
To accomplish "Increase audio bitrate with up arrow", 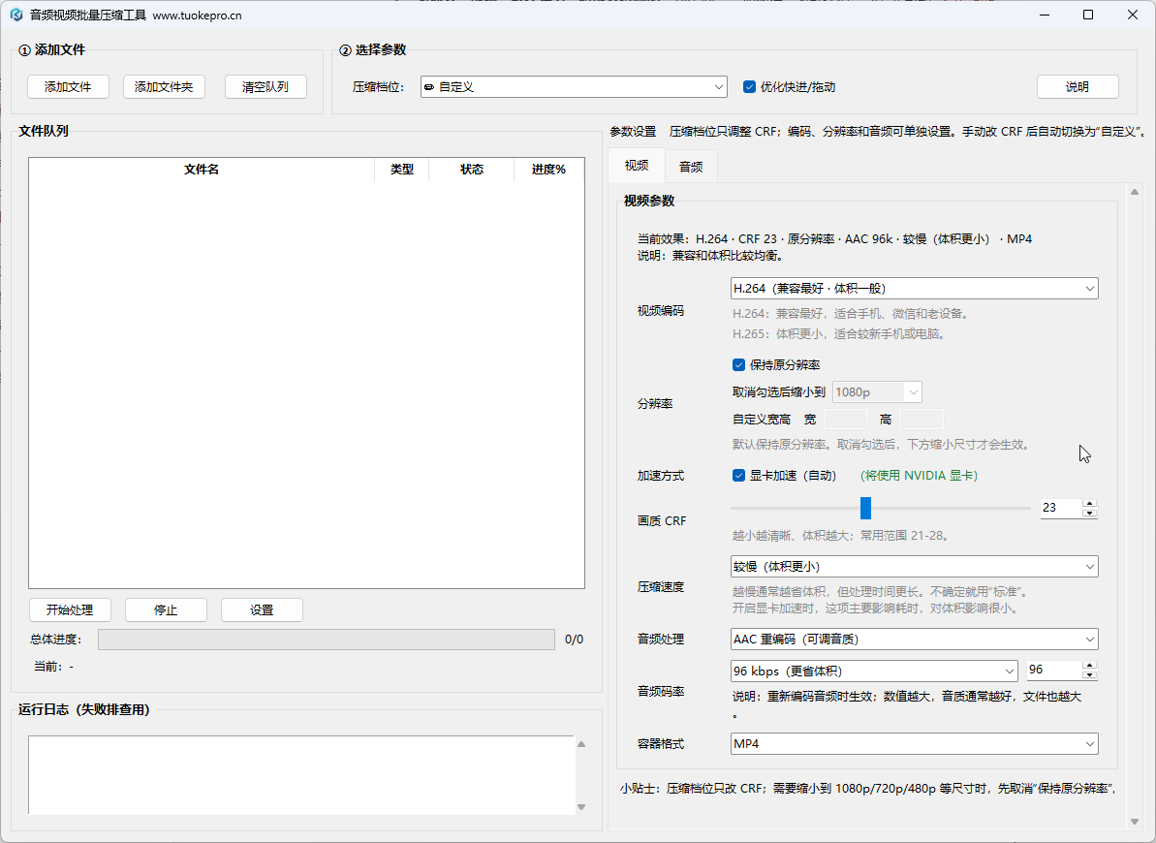I will tap(1090, 666).
